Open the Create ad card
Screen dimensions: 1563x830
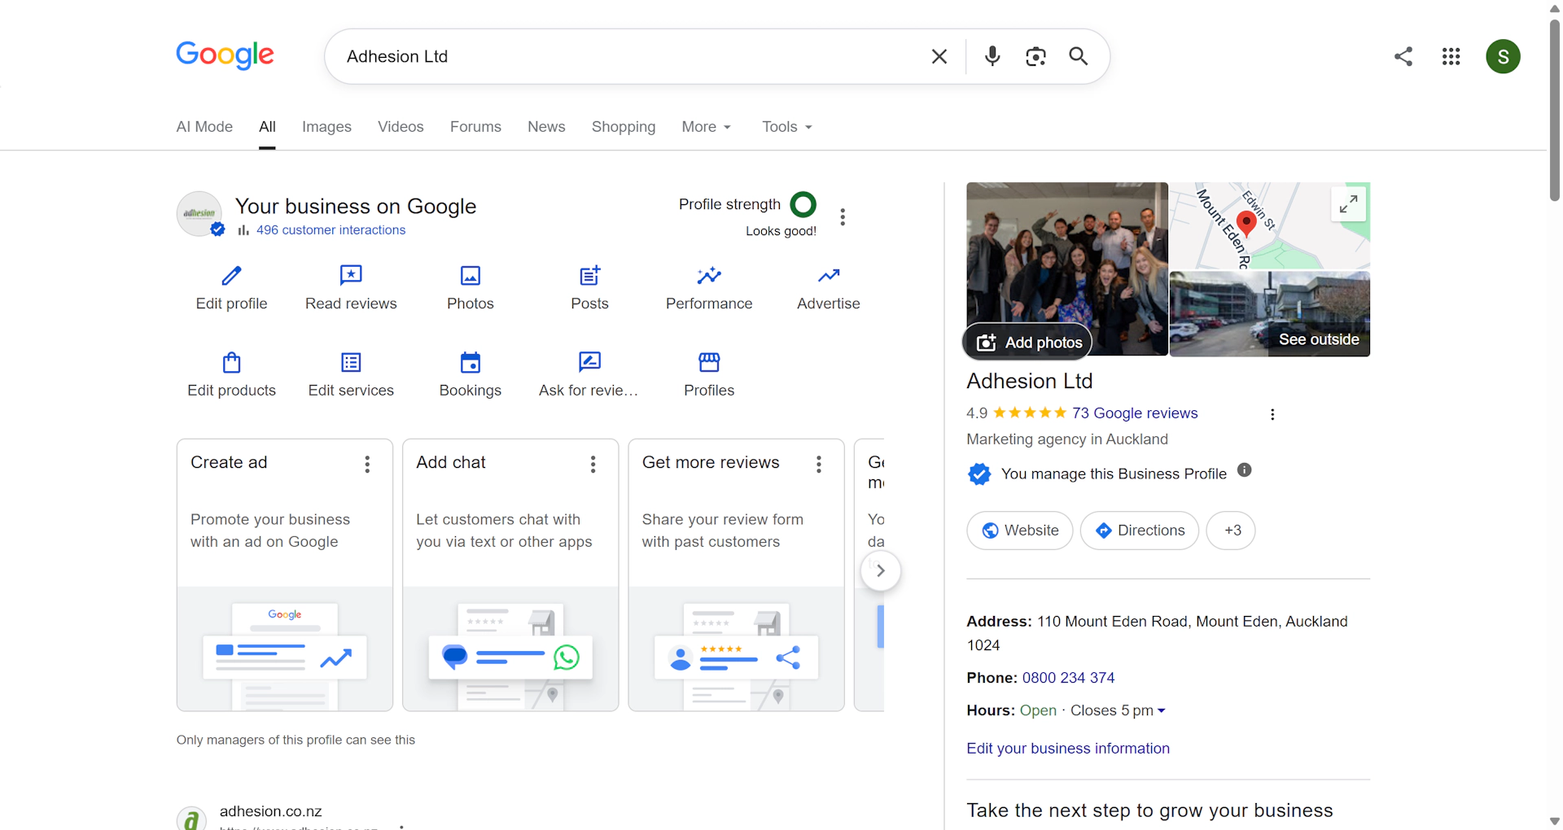pos(285,575)
